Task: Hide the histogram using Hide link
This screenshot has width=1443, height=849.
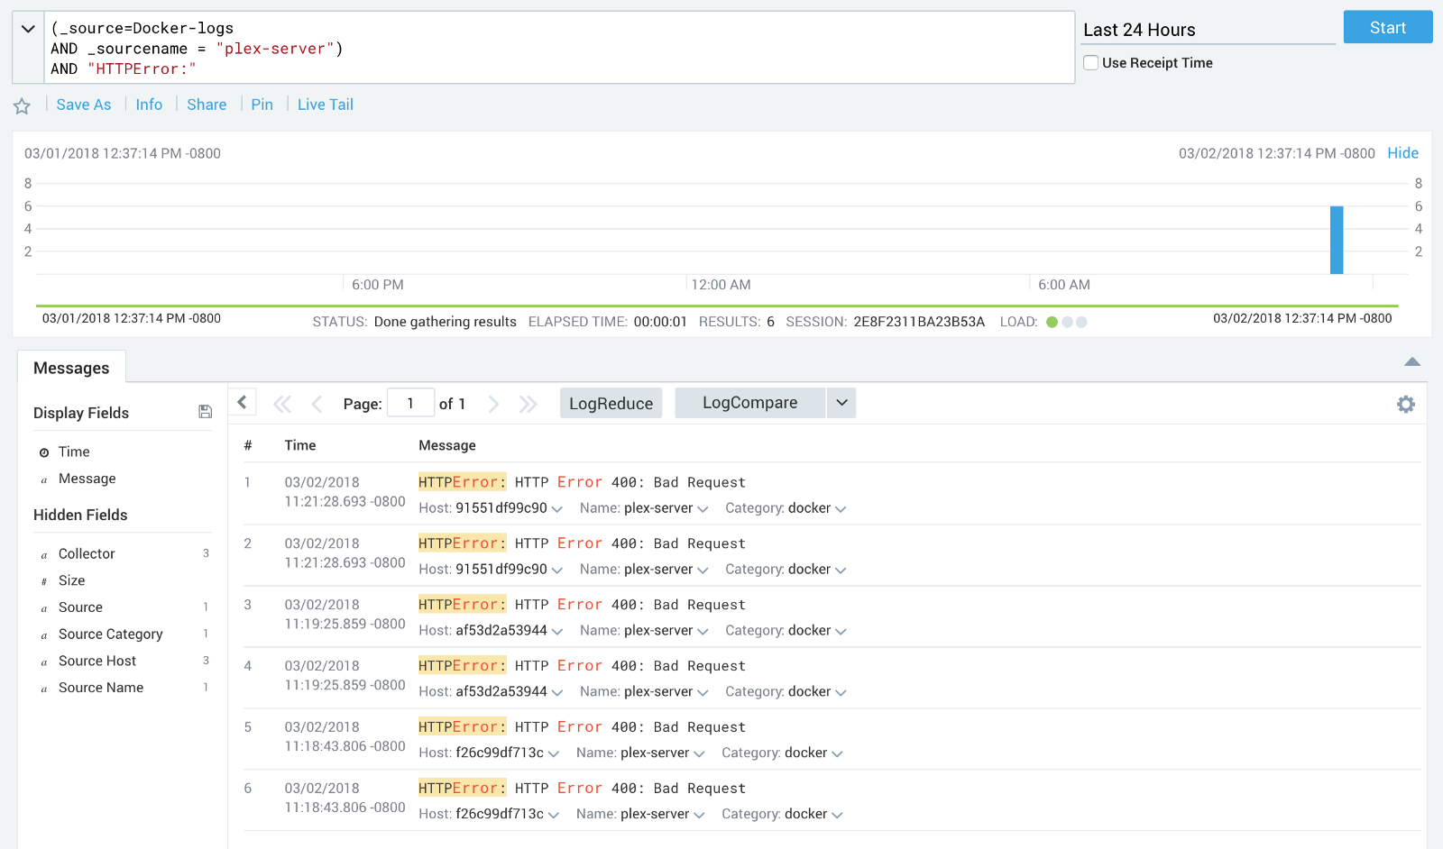Action: click(1402, 153)
